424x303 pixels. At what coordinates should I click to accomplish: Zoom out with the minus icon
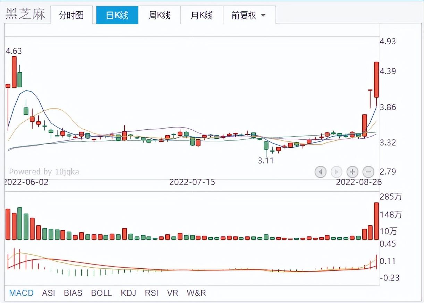click(368, 172)
